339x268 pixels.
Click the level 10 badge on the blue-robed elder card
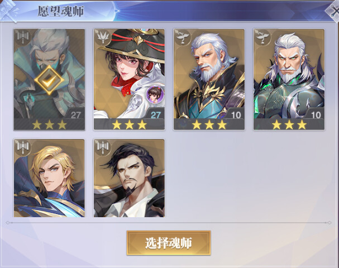pyautogui.click(x=236, y=114)
